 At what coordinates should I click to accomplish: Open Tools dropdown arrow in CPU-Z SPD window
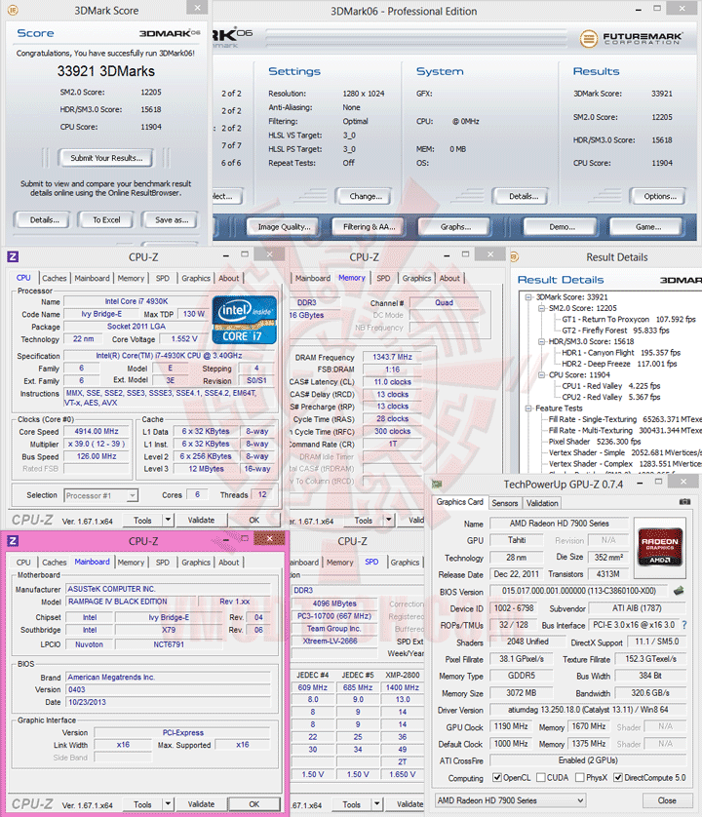coord(376,804)
